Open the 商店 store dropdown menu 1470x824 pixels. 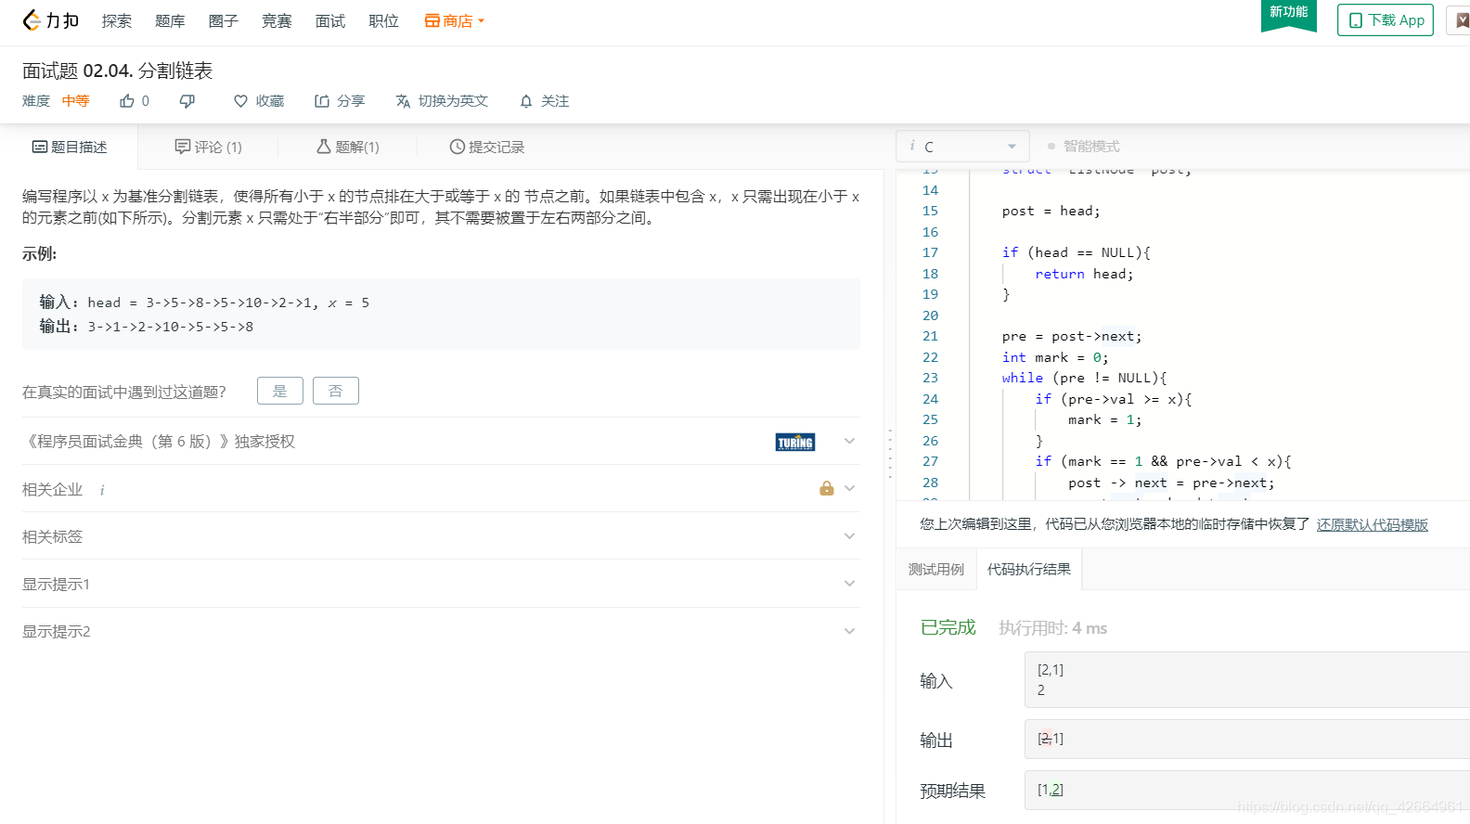pos(455,20)
